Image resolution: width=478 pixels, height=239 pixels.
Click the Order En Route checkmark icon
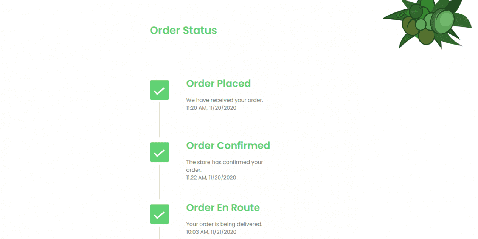(159, 214)
